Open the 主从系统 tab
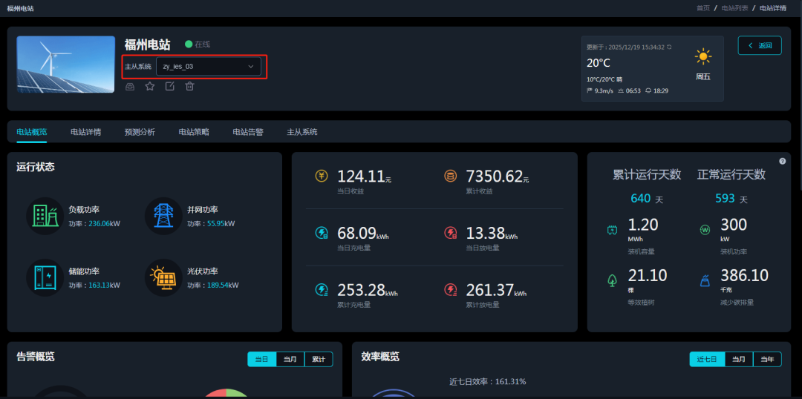The image size is (802, 399). tap(302, 132)
